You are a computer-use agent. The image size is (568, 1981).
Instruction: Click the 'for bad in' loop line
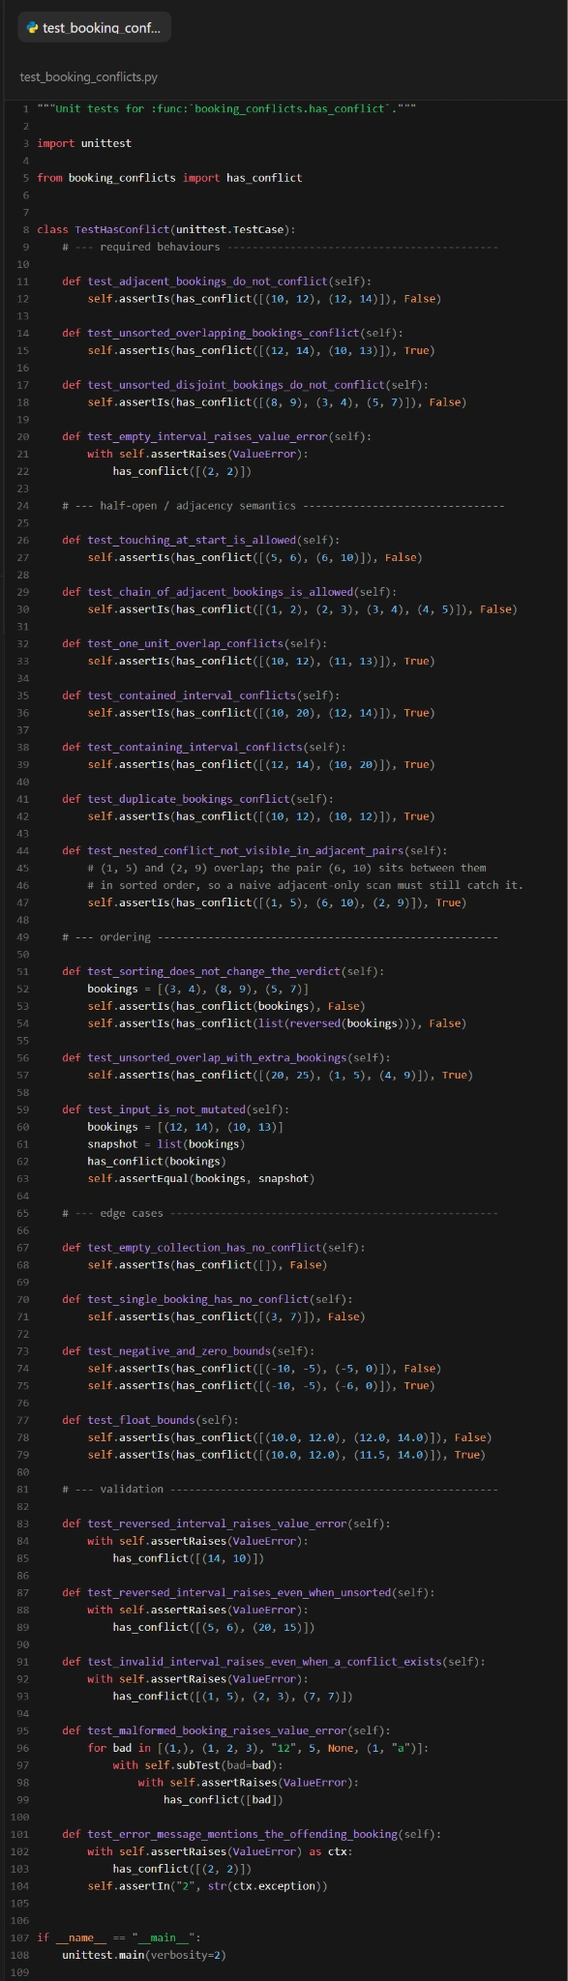point(258,1747)
